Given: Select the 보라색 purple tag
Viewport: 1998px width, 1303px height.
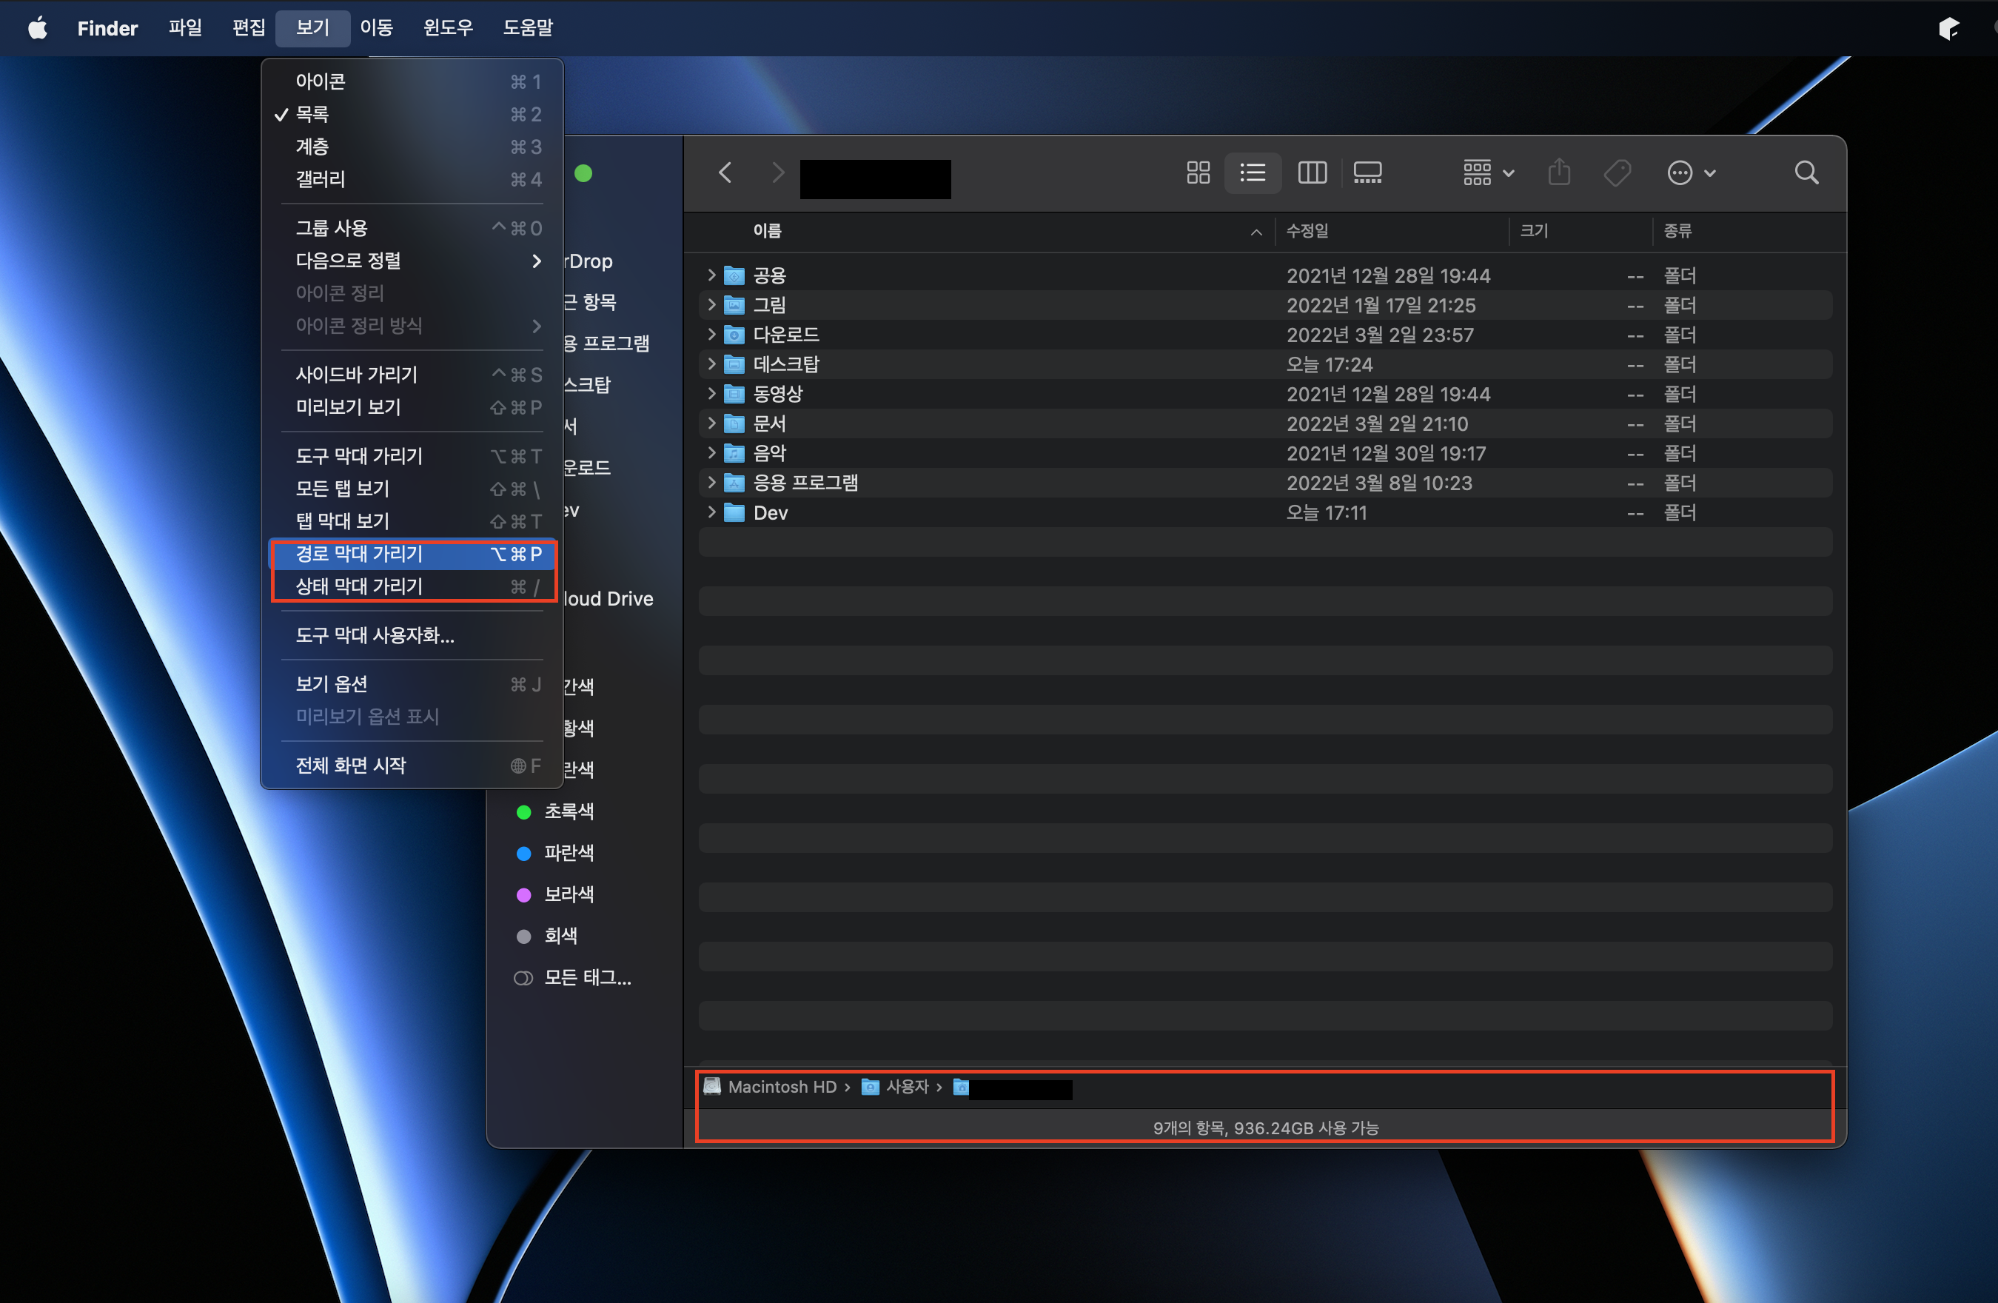Looking at the screenshot, I should 569,894.
